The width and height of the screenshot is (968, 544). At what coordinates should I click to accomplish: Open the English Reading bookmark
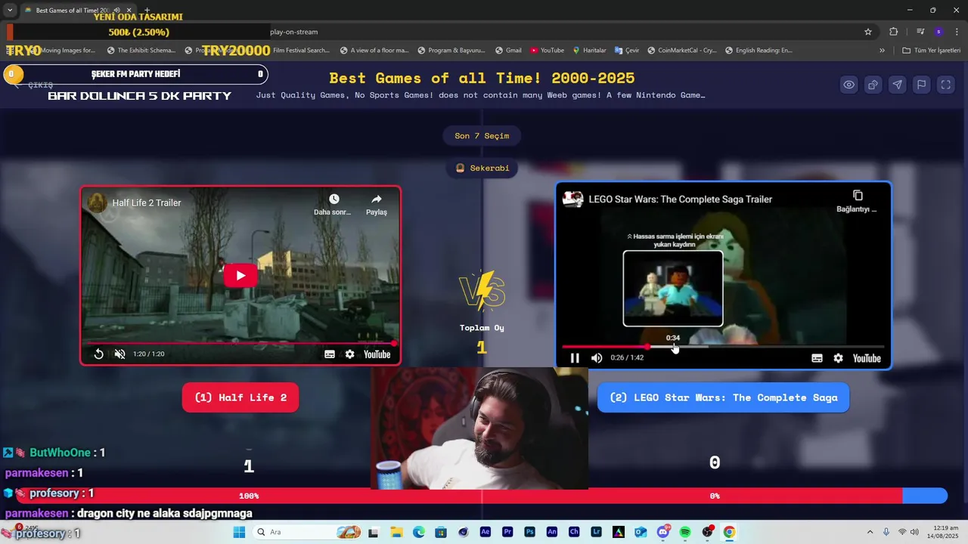point(759,51)
